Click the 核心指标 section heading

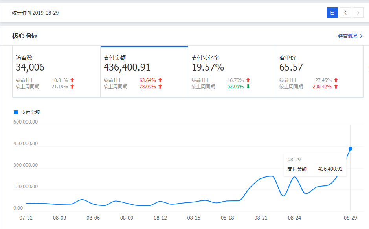[x=25, y=36]
